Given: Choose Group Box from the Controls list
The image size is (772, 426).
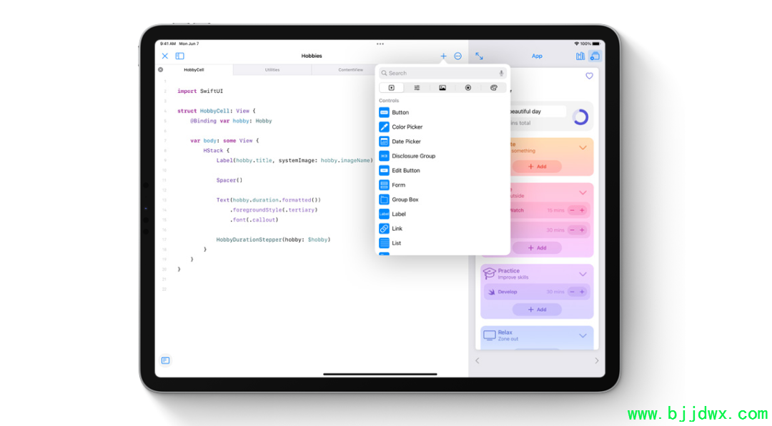Looking at the screenshot, I should click(x=442, y=200).
